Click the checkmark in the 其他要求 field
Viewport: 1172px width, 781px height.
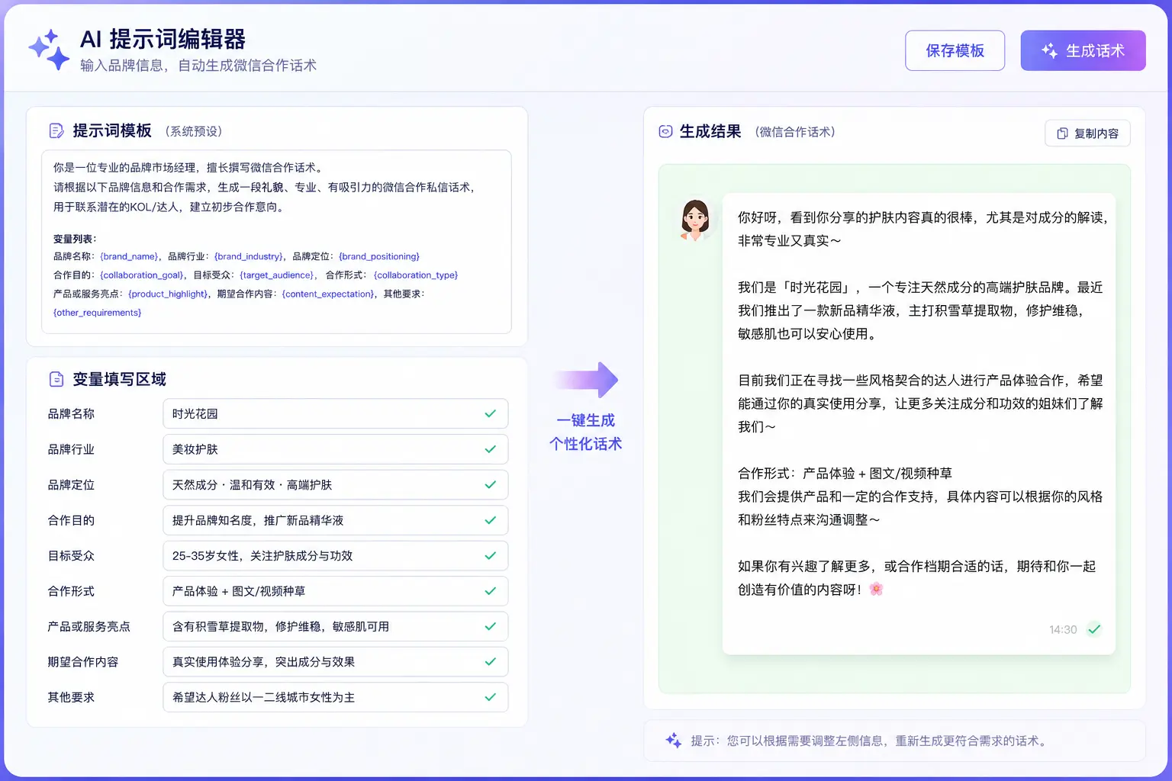click(x=491, y=697)
